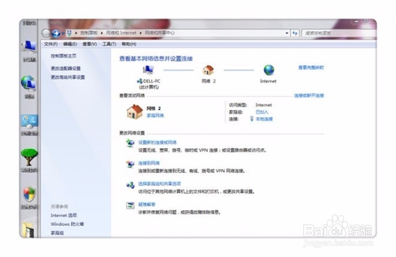Click the 已加入 homegroup link

pyautogui.click(x=262, y=112)
